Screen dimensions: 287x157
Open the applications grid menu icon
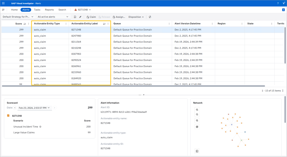[3, 3]
